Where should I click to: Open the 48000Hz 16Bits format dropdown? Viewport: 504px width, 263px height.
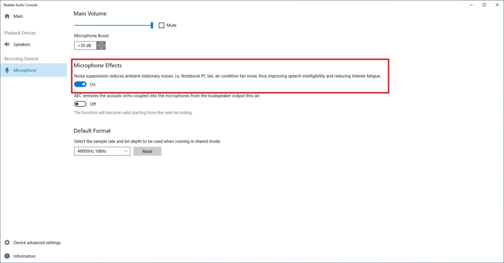pyautogui.click(x=102, y=151)
